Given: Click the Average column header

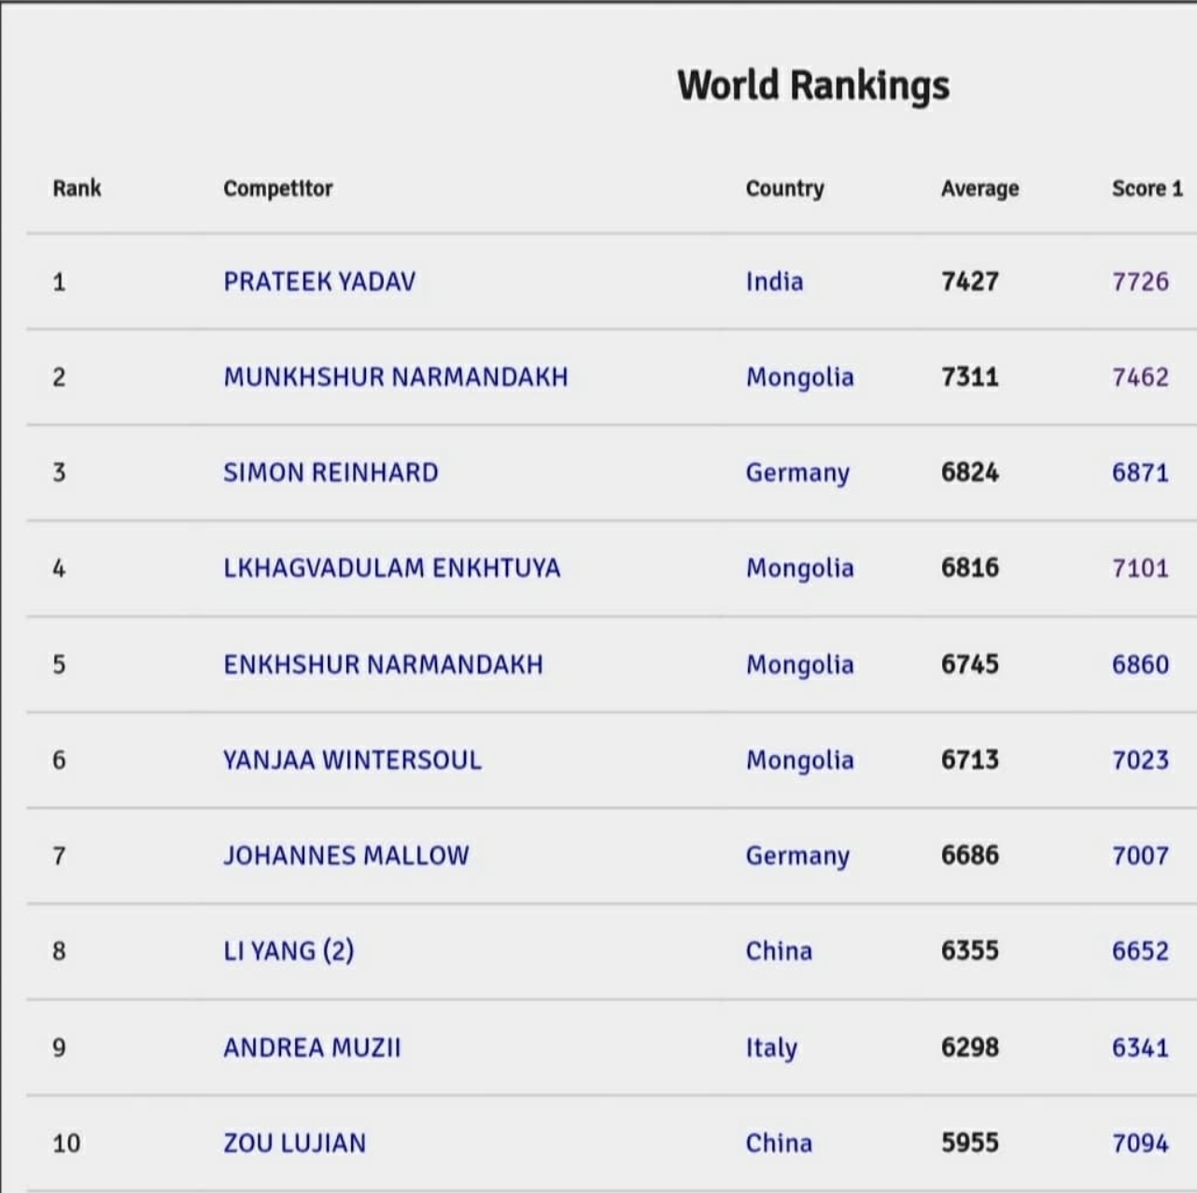Looking at the screenshot, I should click(x=979, y=188).
